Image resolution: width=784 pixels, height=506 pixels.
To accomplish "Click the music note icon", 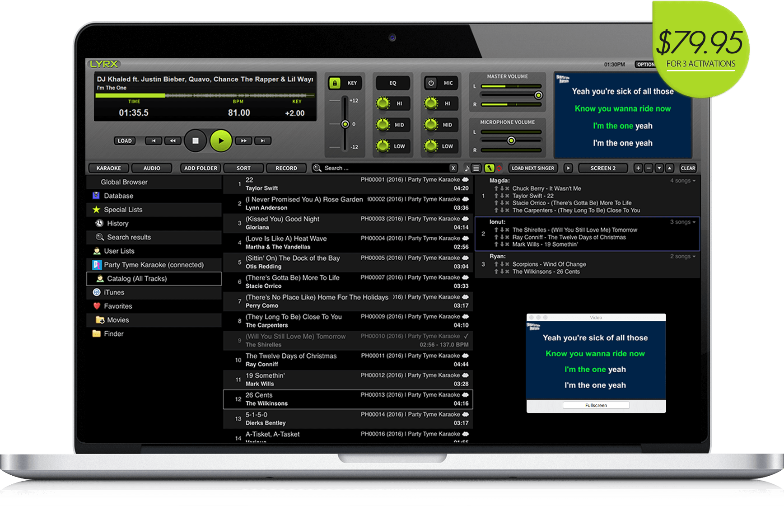I will (467, 168).
